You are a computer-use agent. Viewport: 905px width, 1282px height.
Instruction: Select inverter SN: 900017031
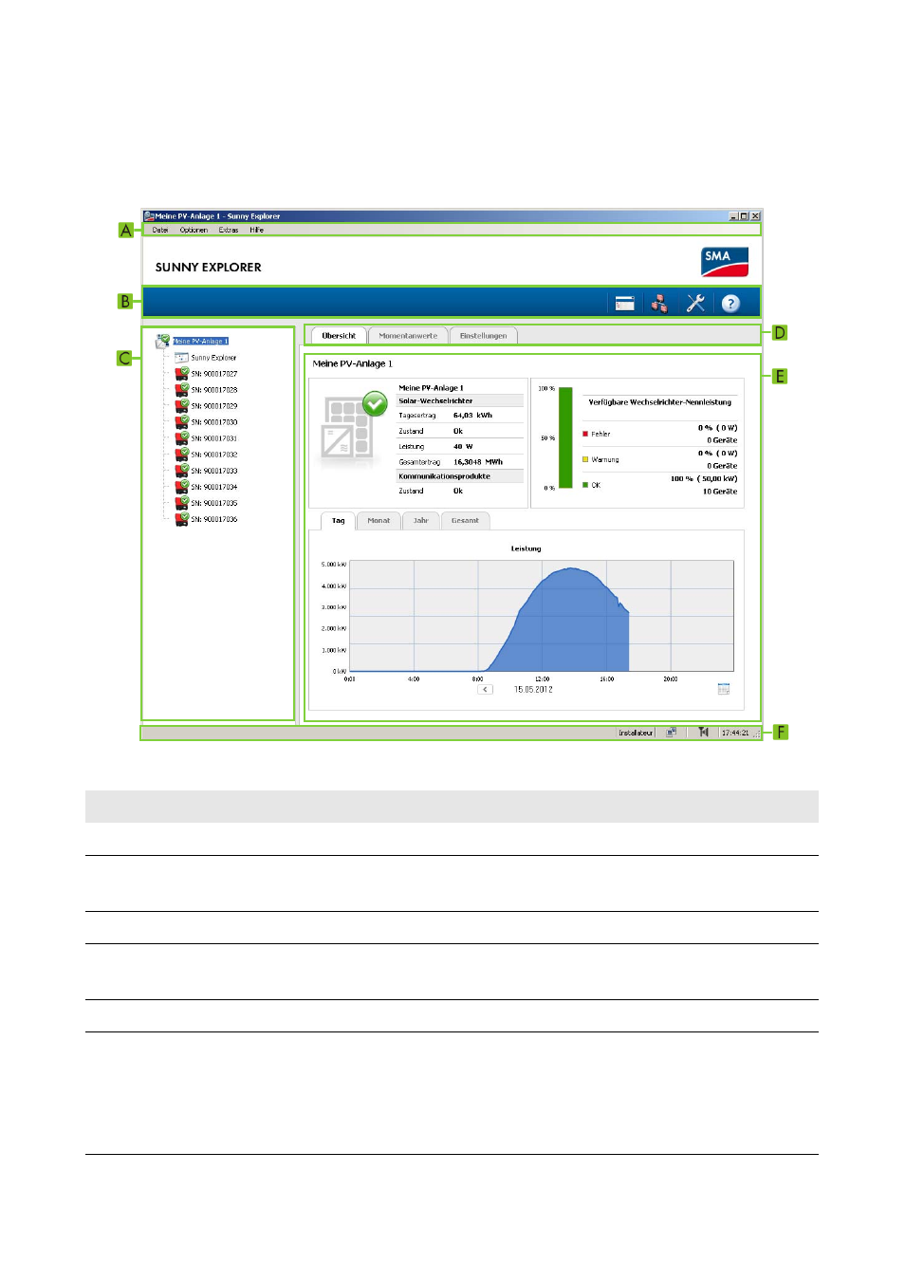[x=214, y=438]
